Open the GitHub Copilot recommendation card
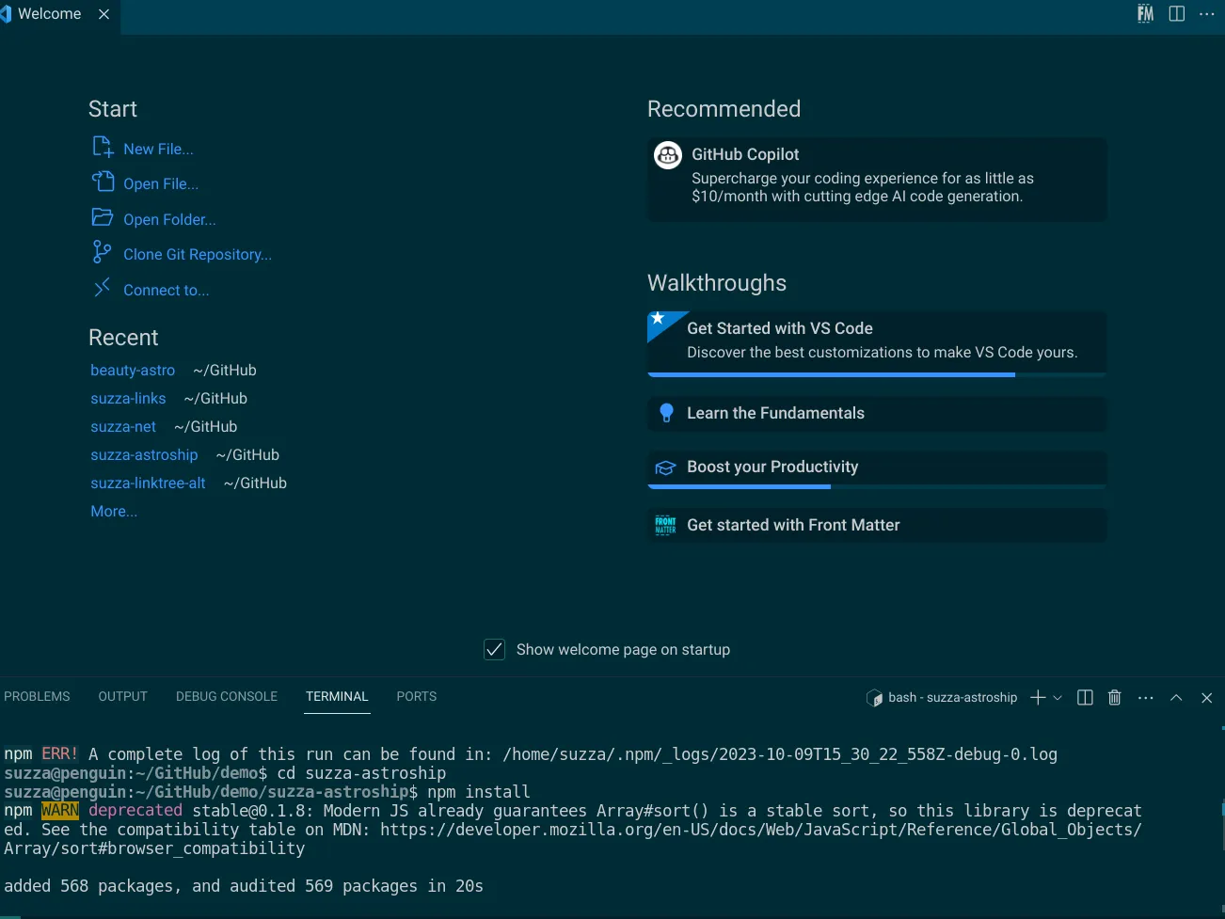Screen dimensions: 1225x919 coord(877,180)
